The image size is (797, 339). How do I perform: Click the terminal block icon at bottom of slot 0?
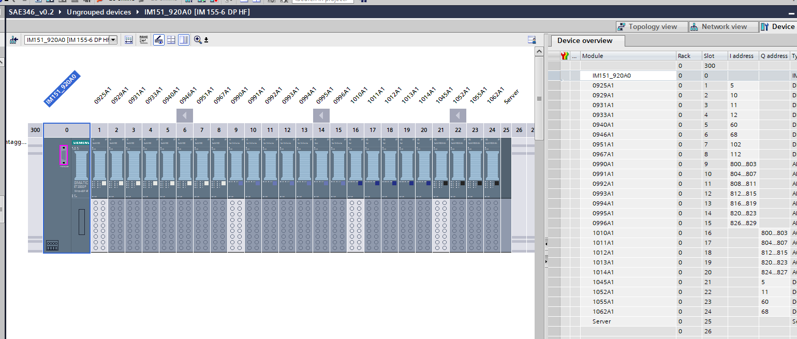[52, 245]
